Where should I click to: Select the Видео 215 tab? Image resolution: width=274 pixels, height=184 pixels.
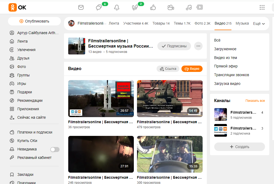[x=223, y=24]
